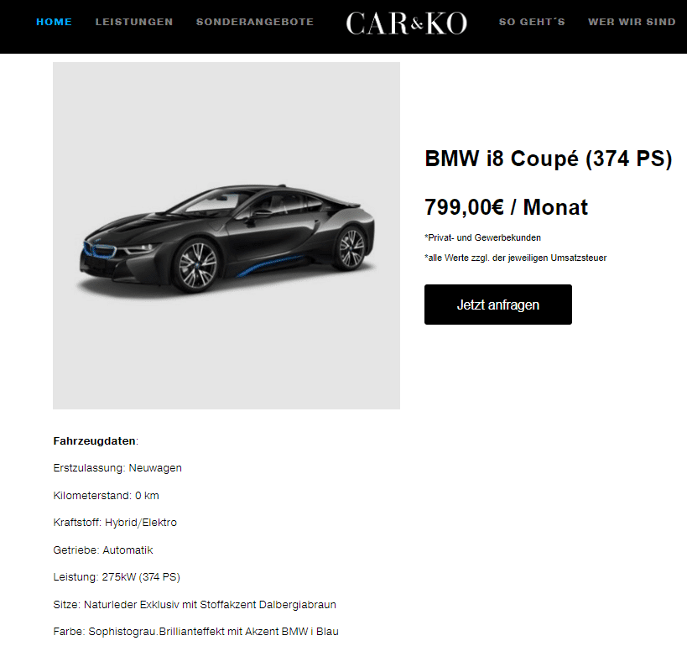Image resolution: width=687 pixels, height=672 pixels.
Task: Click the CAR&KO logo
Action: pos(406,23)
